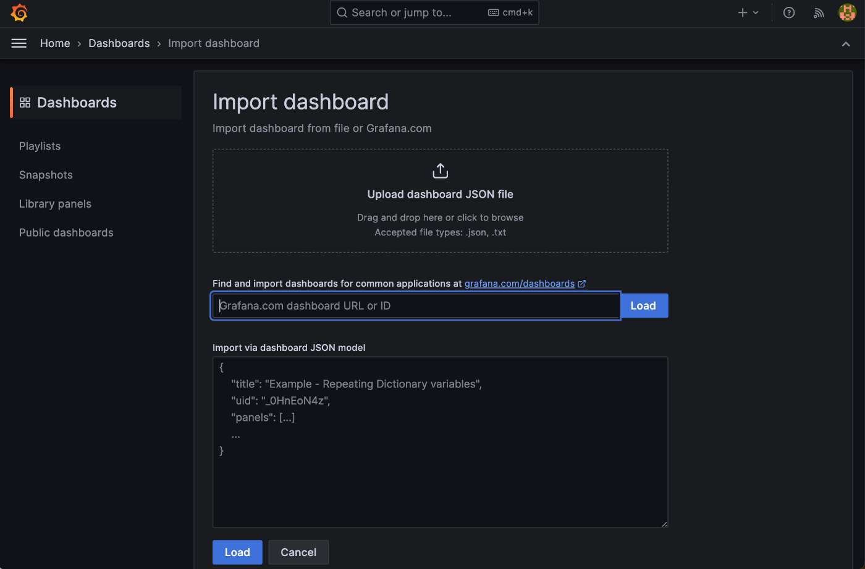Click the Cancel button
Image resolution: width=865 pixels, height=569 pixels.
point(298,552)
